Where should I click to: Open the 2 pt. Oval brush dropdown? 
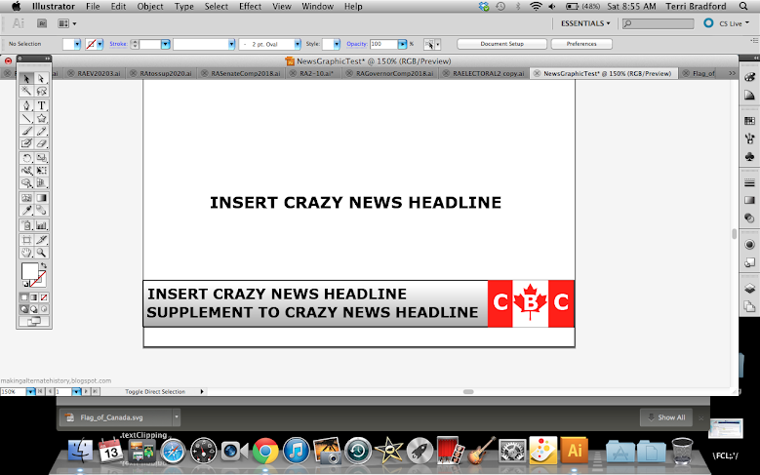[x=298, y=44]
